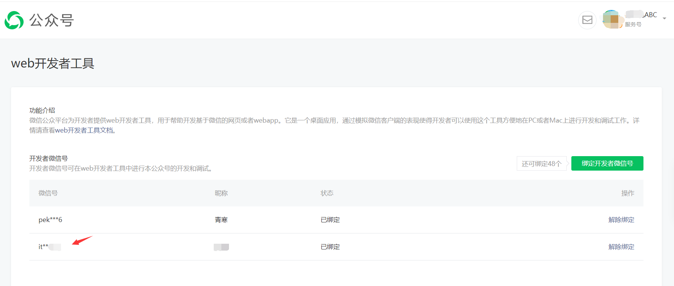Expand the account dropdown arrow

(664, 18)
